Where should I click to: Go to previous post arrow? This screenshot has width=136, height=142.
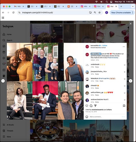pyautogui.click(x=3, y=81)
